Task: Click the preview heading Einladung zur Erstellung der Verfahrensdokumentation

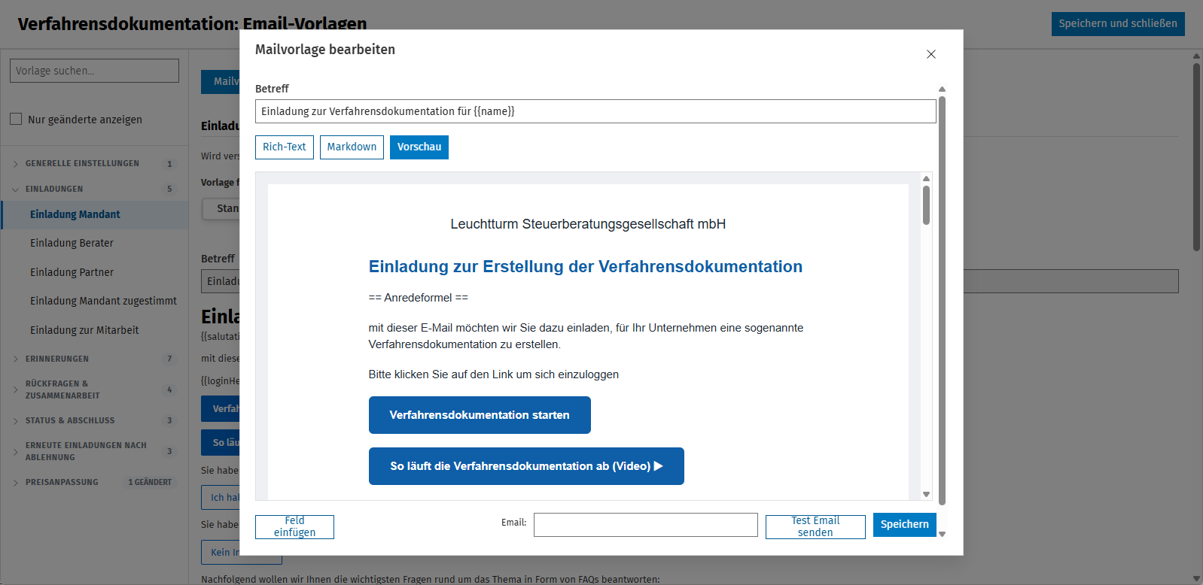Action: point(586,266)
